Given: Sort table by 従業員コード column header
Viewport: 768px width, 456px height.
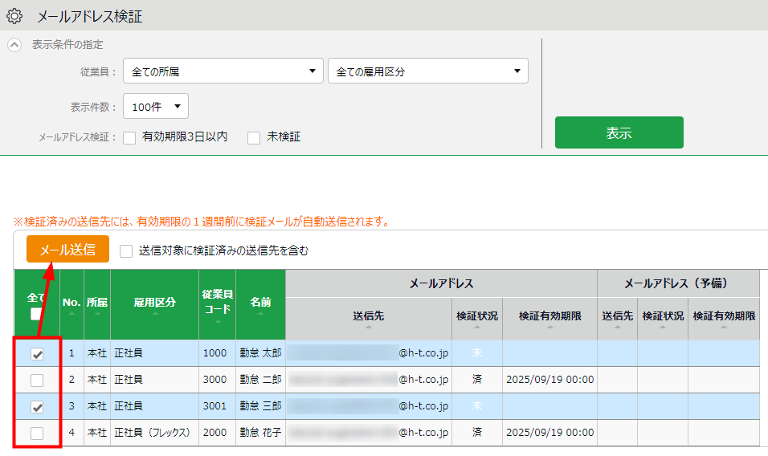Looking at the screenshot, I should click(217, 304).
